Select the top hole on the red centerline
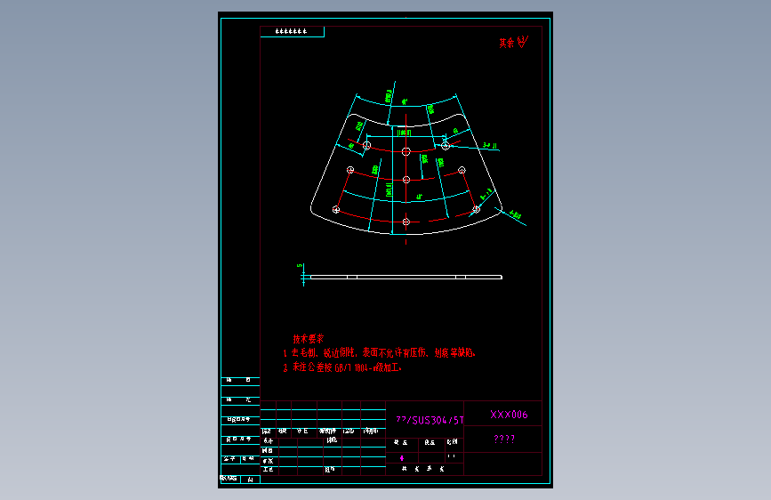The image size is (771, 500). pos(406,151)
